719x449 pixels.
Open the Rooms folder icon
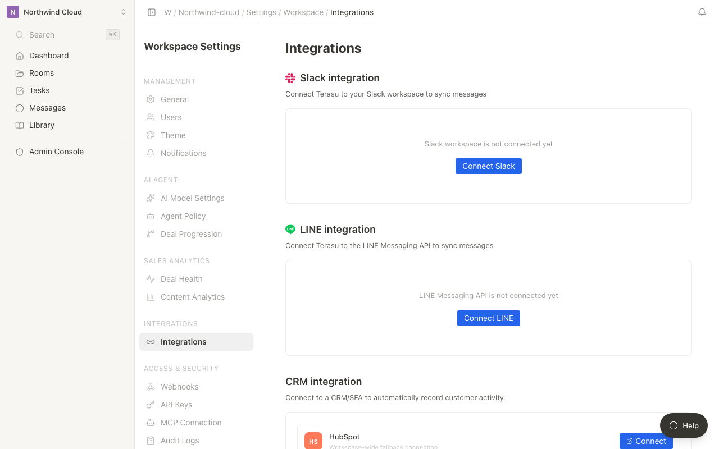tap(20, 73)
